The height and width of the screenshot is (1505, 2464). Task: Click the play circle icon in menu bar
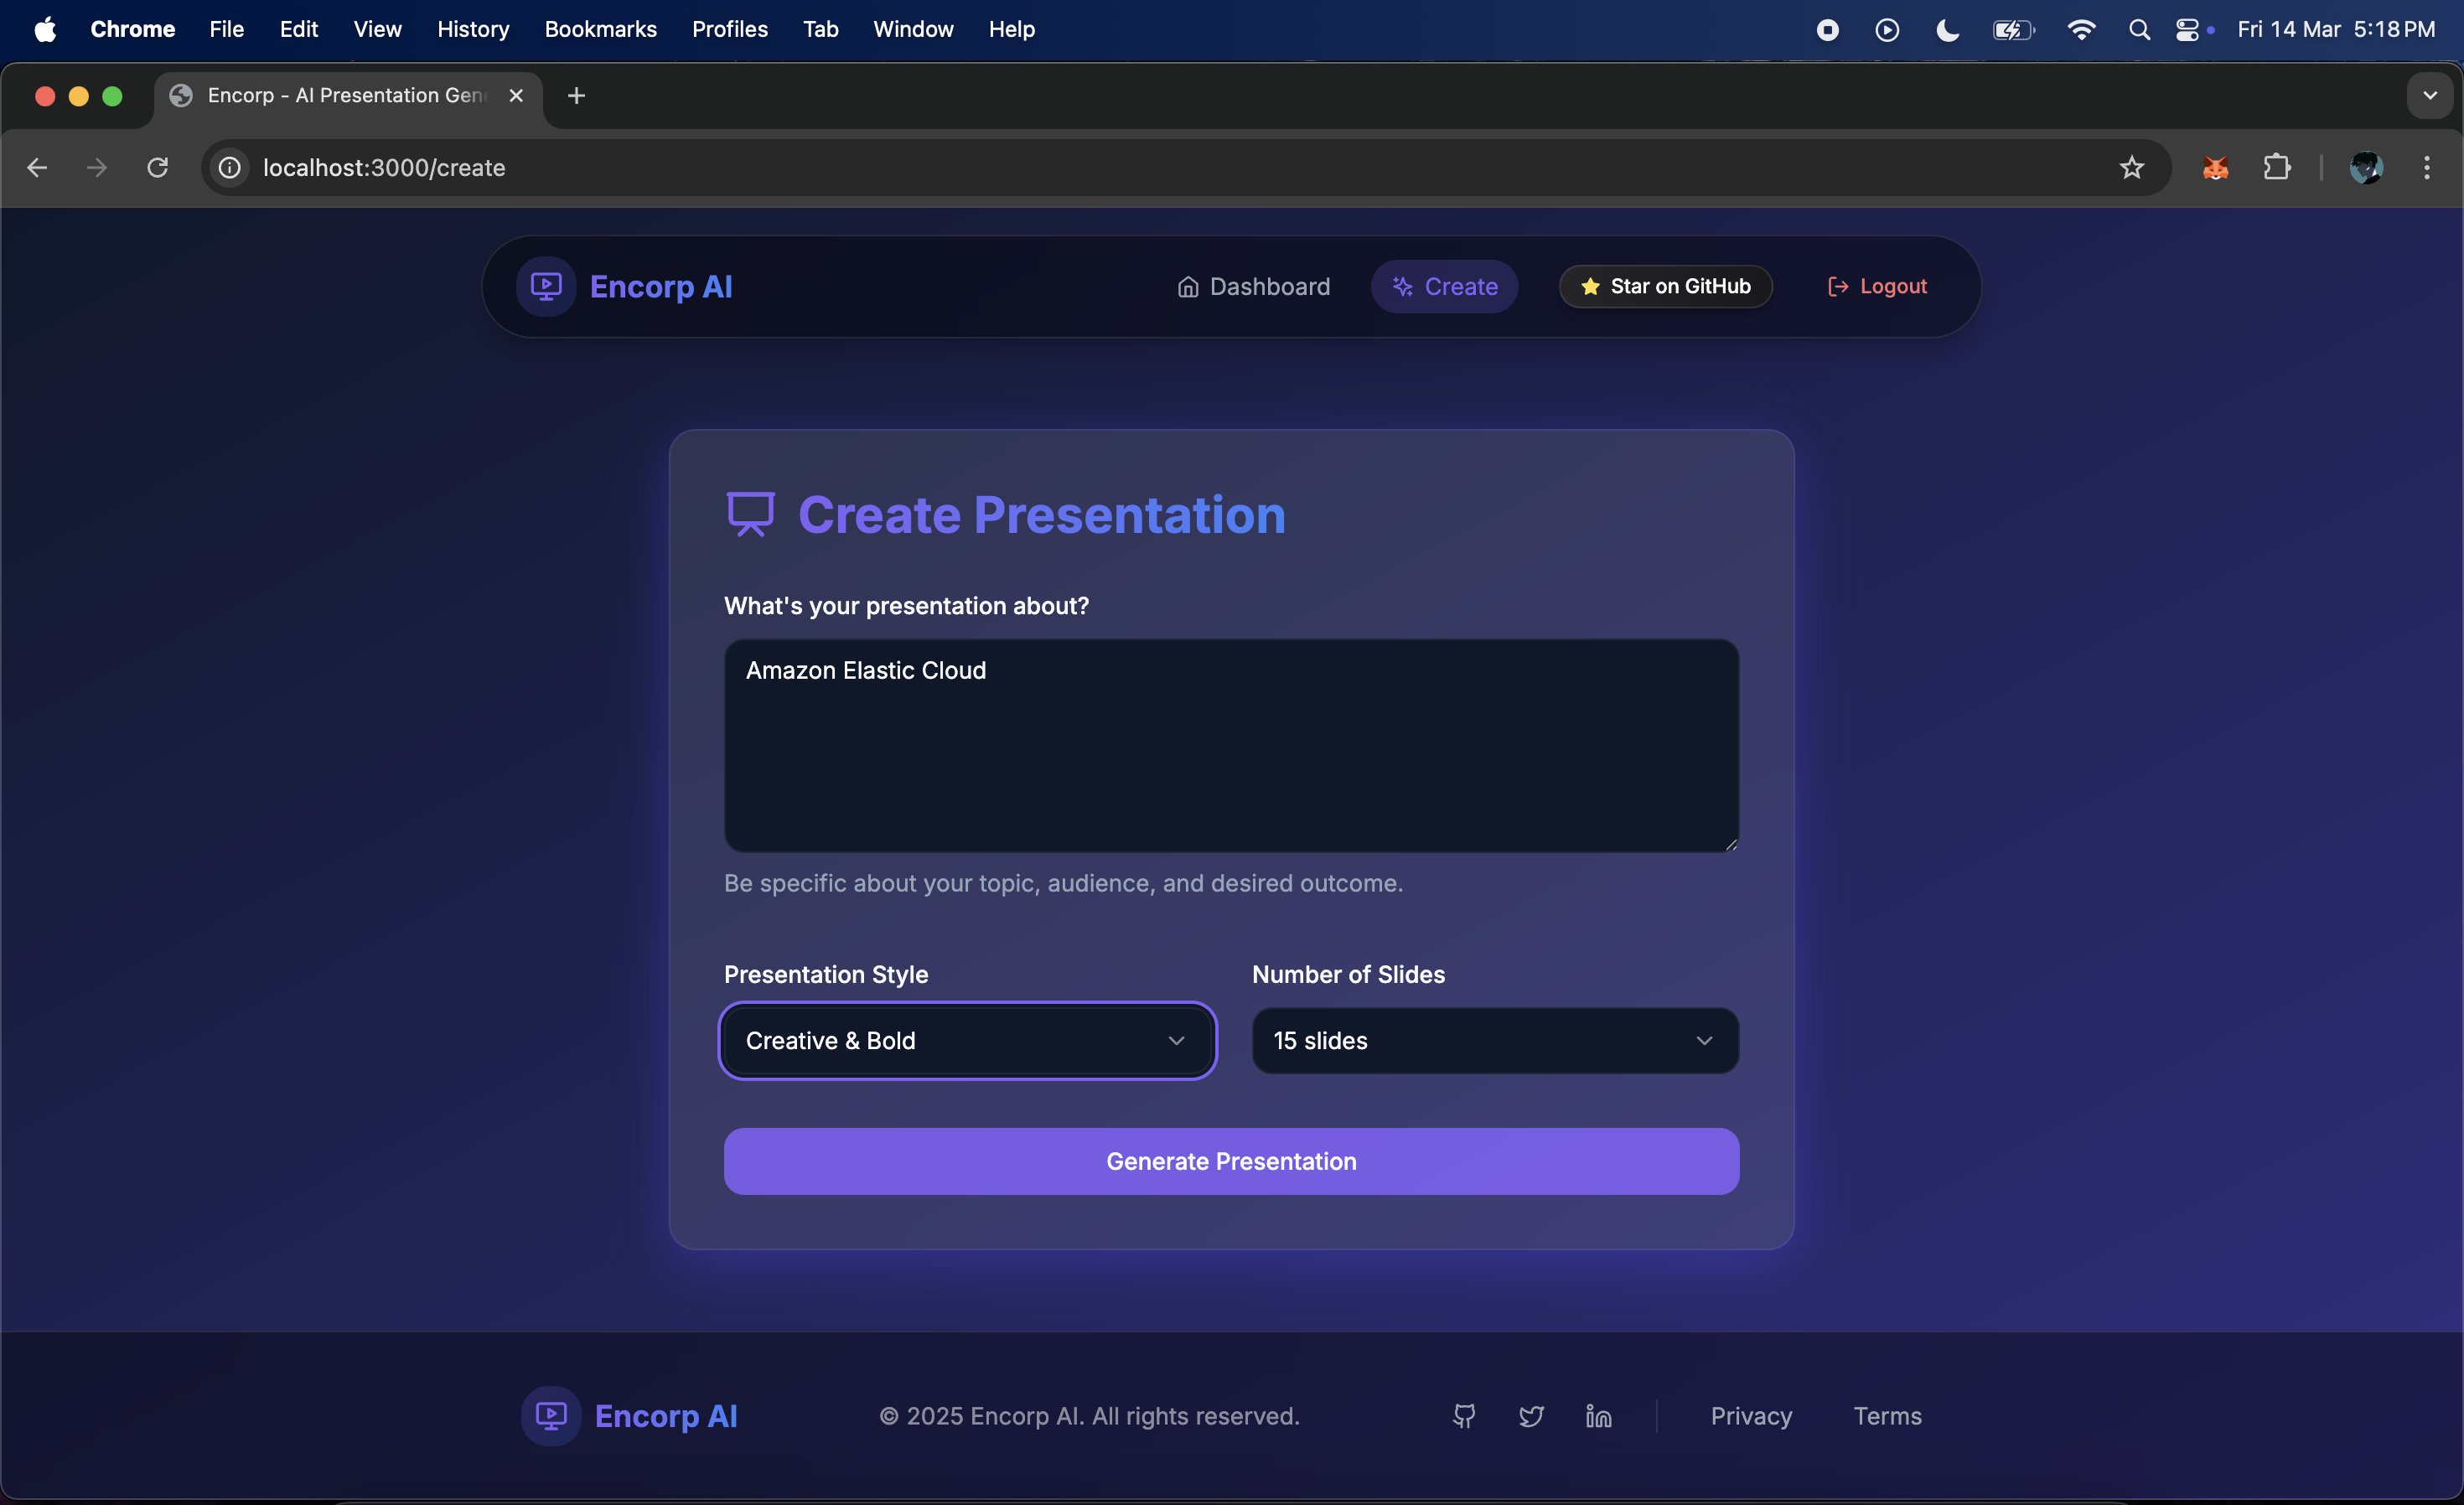pos(1887,30)
